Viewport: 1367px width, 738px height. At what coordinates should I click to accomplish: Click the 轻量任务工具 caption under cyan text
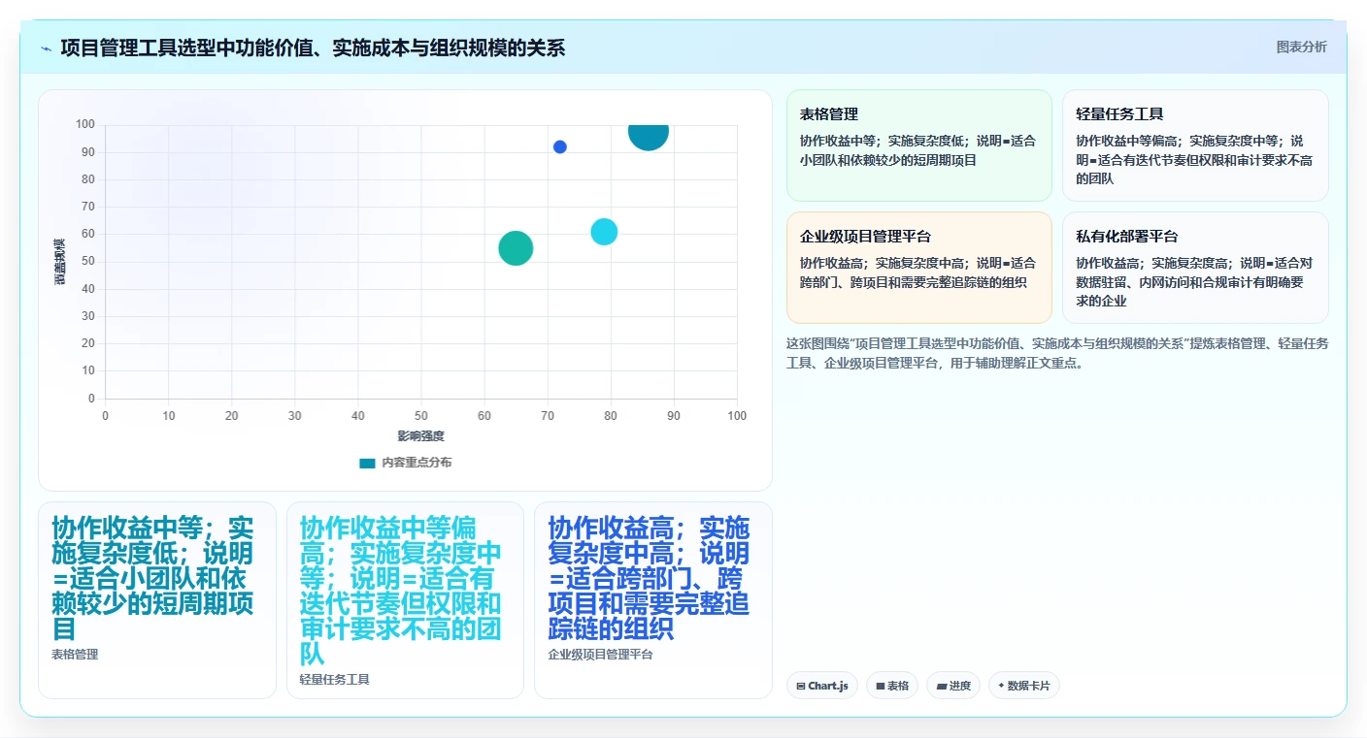335,680
